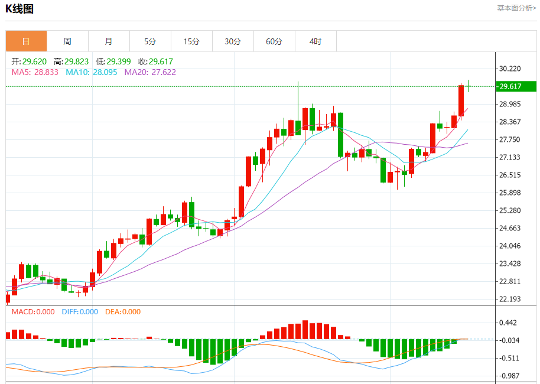Image resolution: width=540 pixels, height=384 pixels.
Task: Click the 25.898 price axis label
Action: coord(510,193)
